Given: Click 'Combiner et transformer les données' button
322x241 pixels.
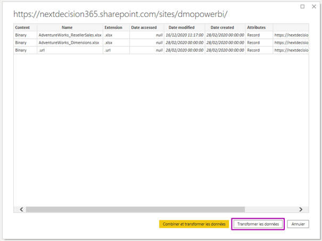Looking at the screenshot, I should (x=194, y=224).
